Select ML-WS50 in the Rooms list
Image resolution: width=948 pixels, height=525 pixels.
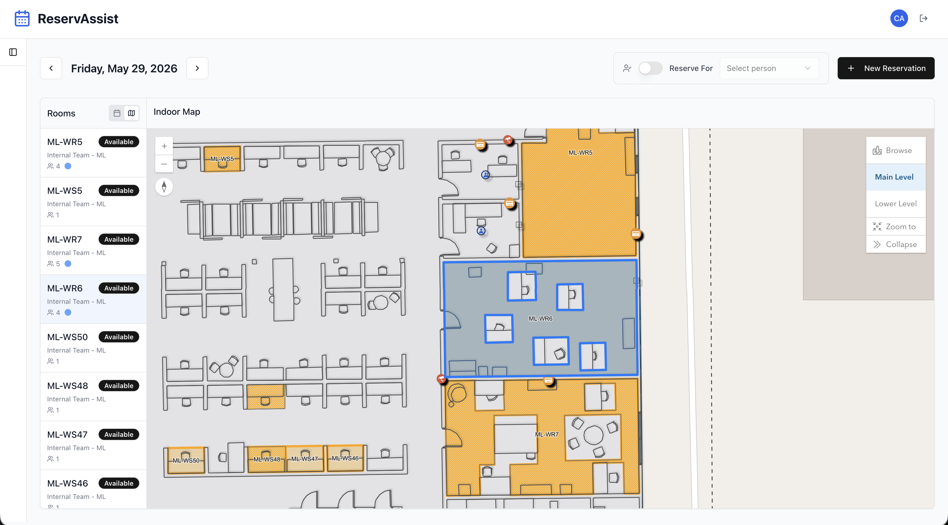[x=93, y=348]
